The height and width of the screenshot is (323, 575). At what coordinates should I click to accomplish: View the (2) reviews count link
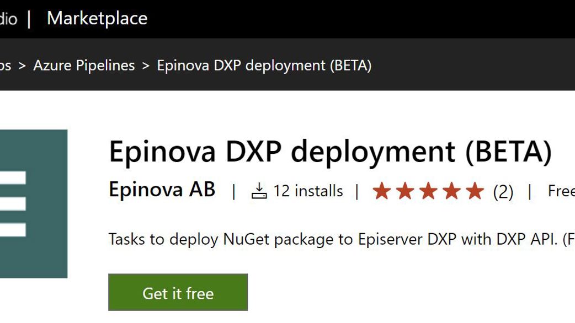coord(503,191)
